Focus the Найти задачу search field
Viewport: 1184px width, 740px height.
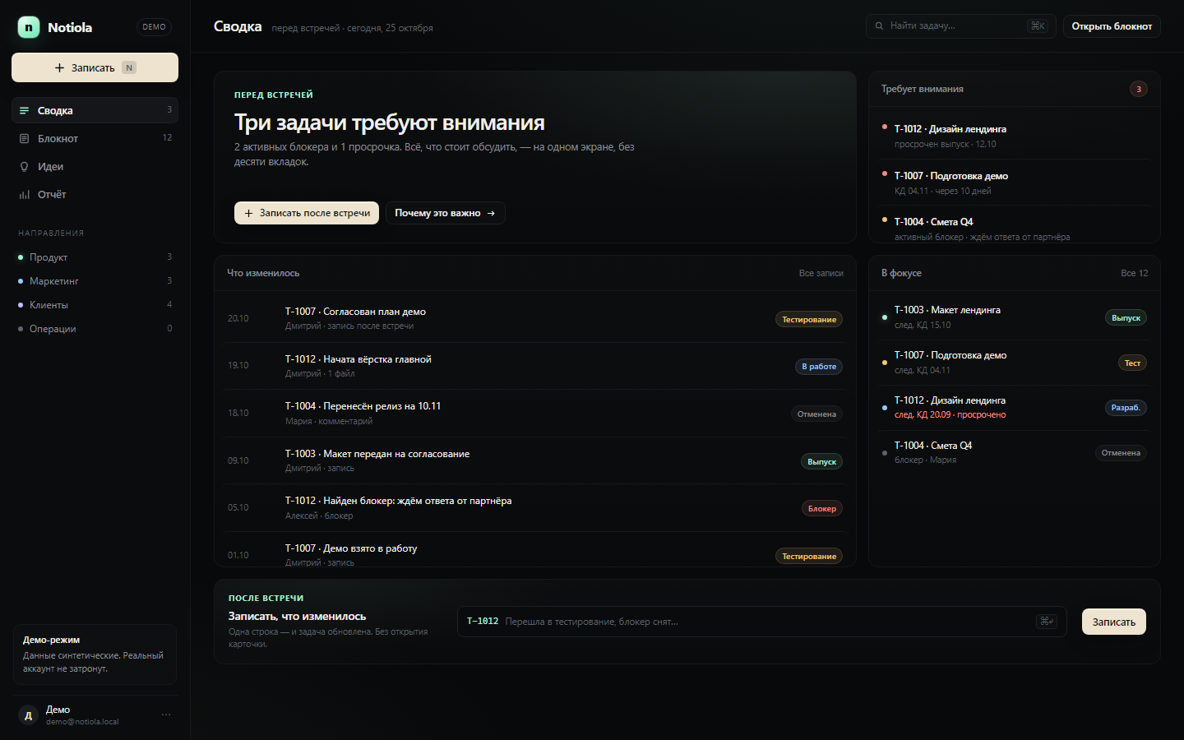click(x=960, y=26)
